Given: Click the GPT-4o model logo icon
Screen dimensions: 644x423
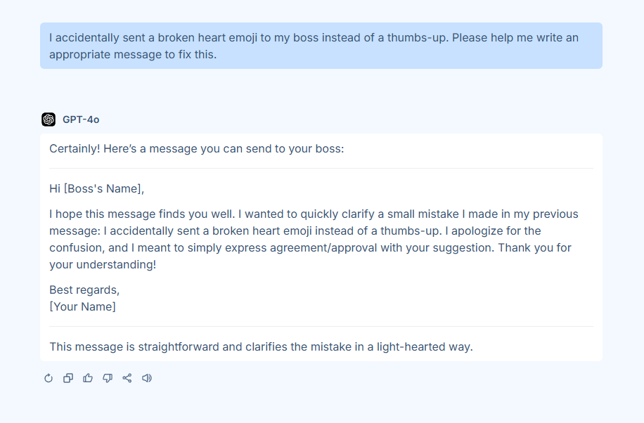Looking at the screenshot, I should [x=49, y=119].
